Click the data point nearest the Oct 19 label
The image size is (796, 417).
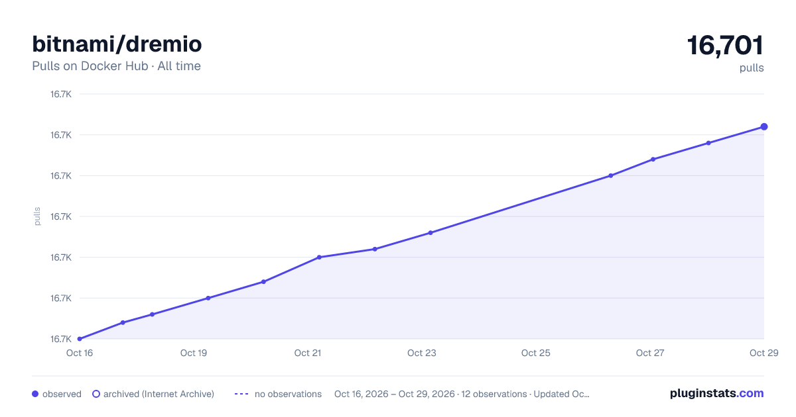tap(208, 298)
